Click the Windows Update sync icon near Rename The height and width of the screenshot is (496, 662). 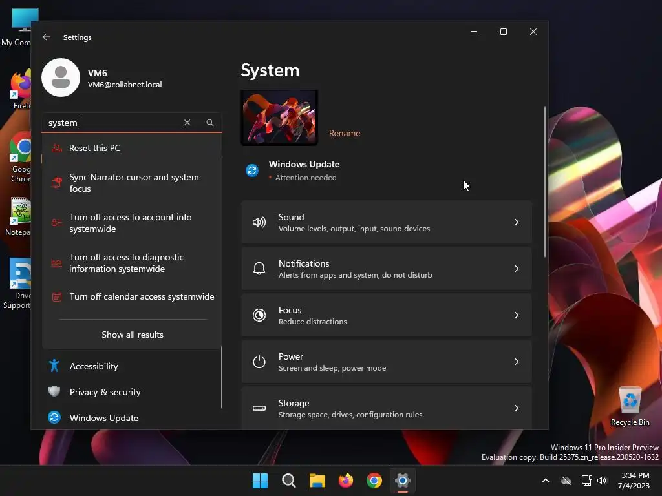tap(252, 170)
